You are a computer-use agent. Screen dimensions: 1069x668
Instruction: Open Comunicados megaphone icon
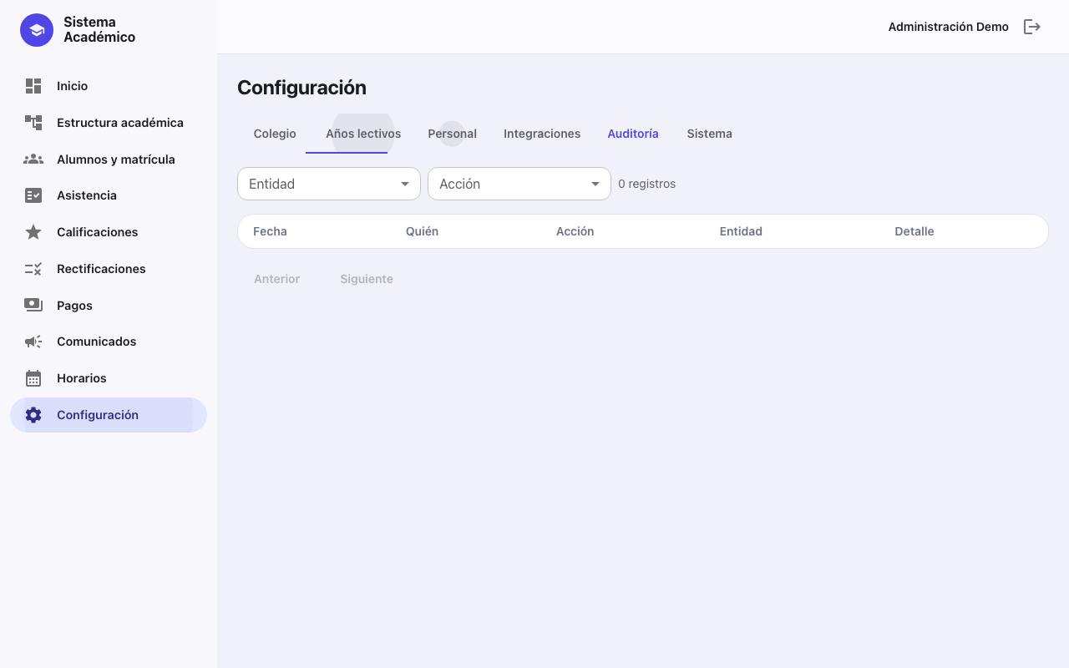33,342
